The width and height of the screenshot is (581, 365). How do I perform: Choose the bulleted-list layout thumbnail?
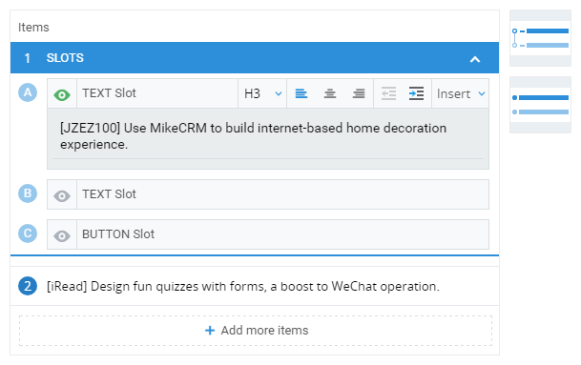[540, 105]
